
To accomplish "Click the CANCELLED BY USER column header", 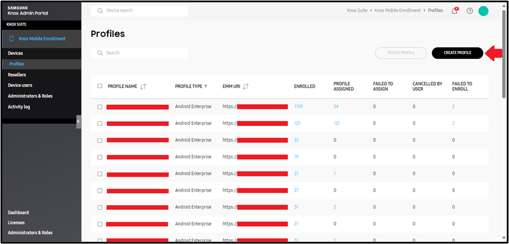I will [x=428, y=87].
